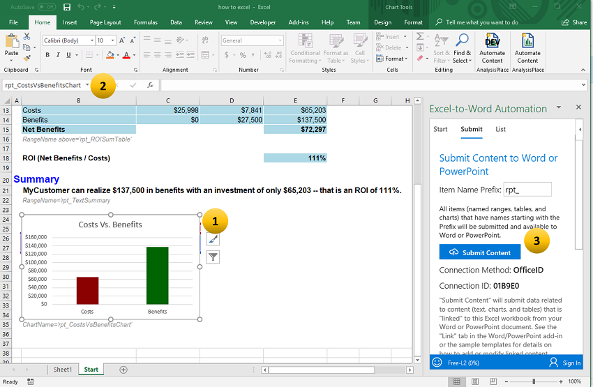
Task: Select cell with $72,297 net benefits
Action: 295,129
